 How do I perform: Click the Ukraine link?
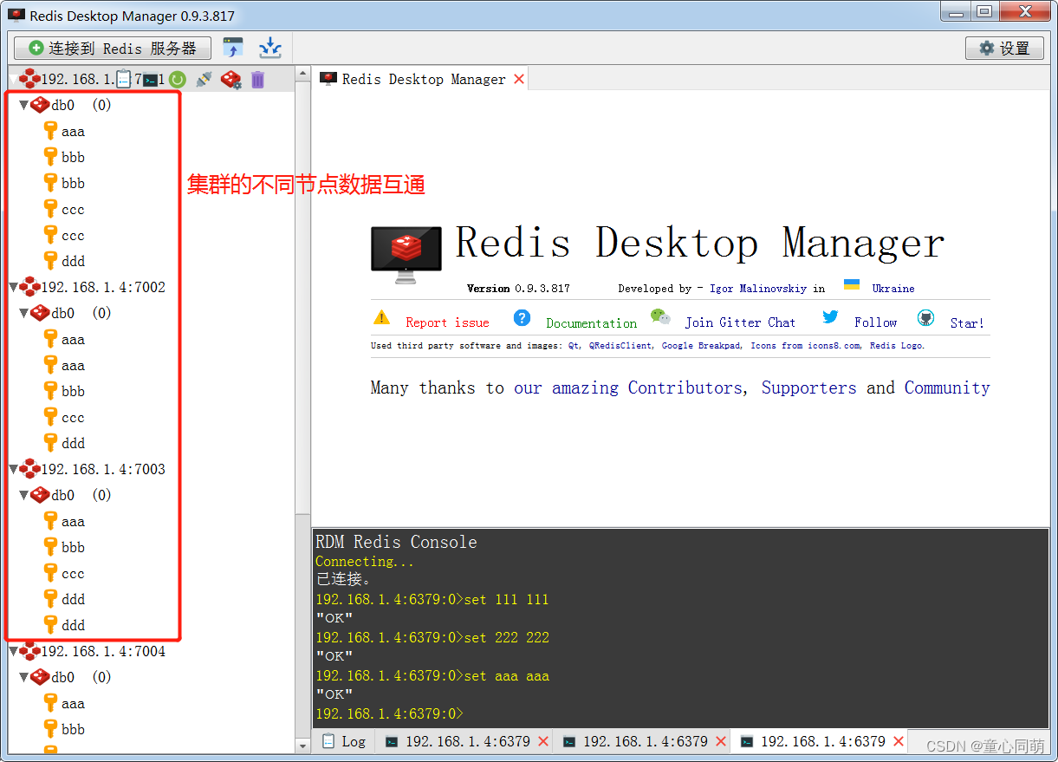click(x=893, y=288)
